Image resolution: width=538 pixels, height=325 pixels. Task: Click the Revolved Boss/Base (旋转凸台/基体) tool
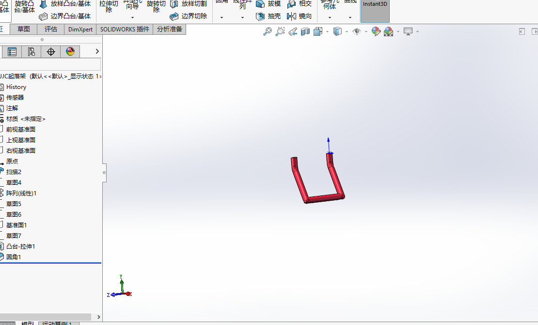(24, 7)
